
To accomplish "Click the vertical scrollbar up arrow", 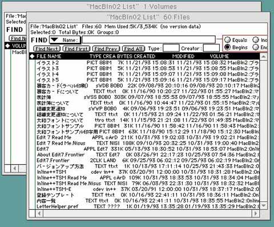I will 264,57.
